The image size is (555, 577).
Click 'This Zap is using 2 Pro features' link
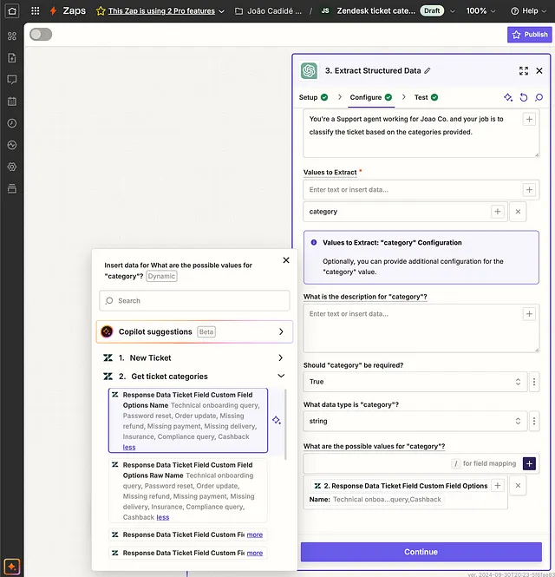tap(161, 11)
